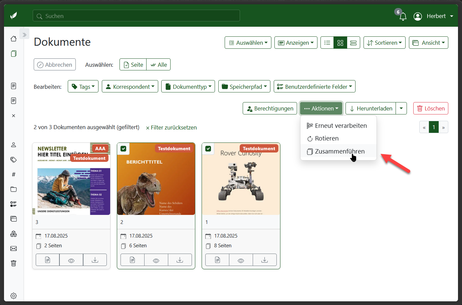Image resolution: width=462 pixels, height=305 pixels.
Task: Expand the Korrespondent dropdown
Action: [x=130, y=86]
